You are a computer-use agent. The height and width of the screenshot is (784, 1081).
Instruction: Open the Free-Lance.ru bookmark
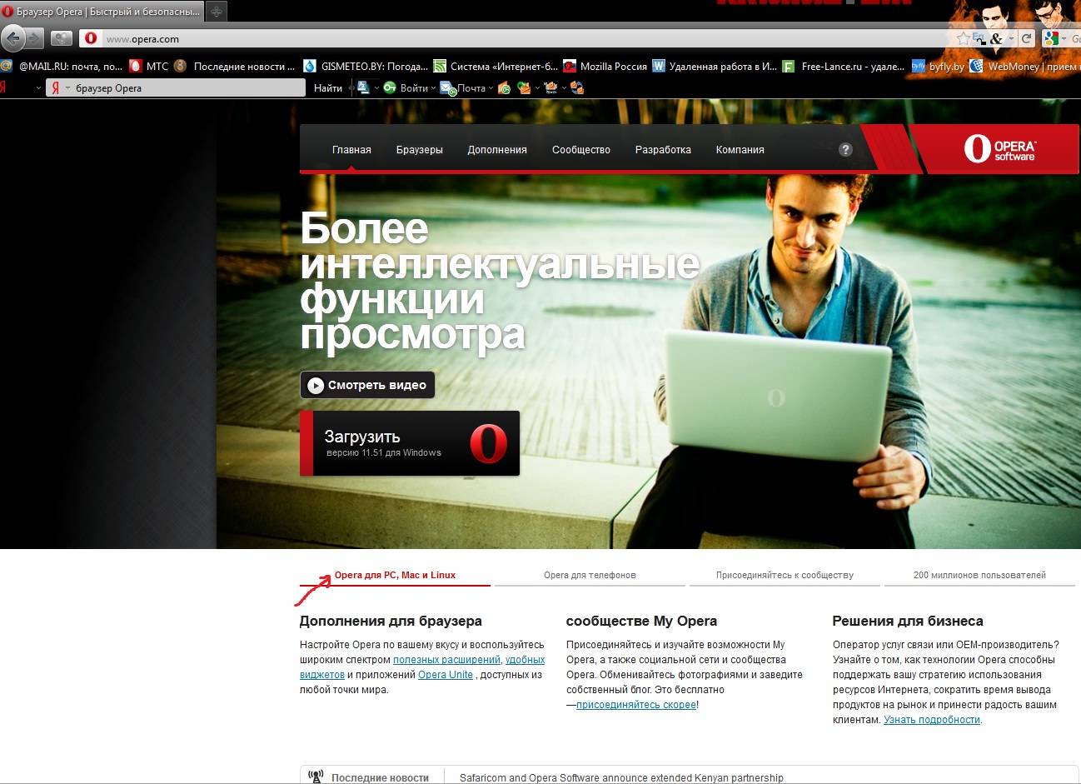[x=844, y=66]
